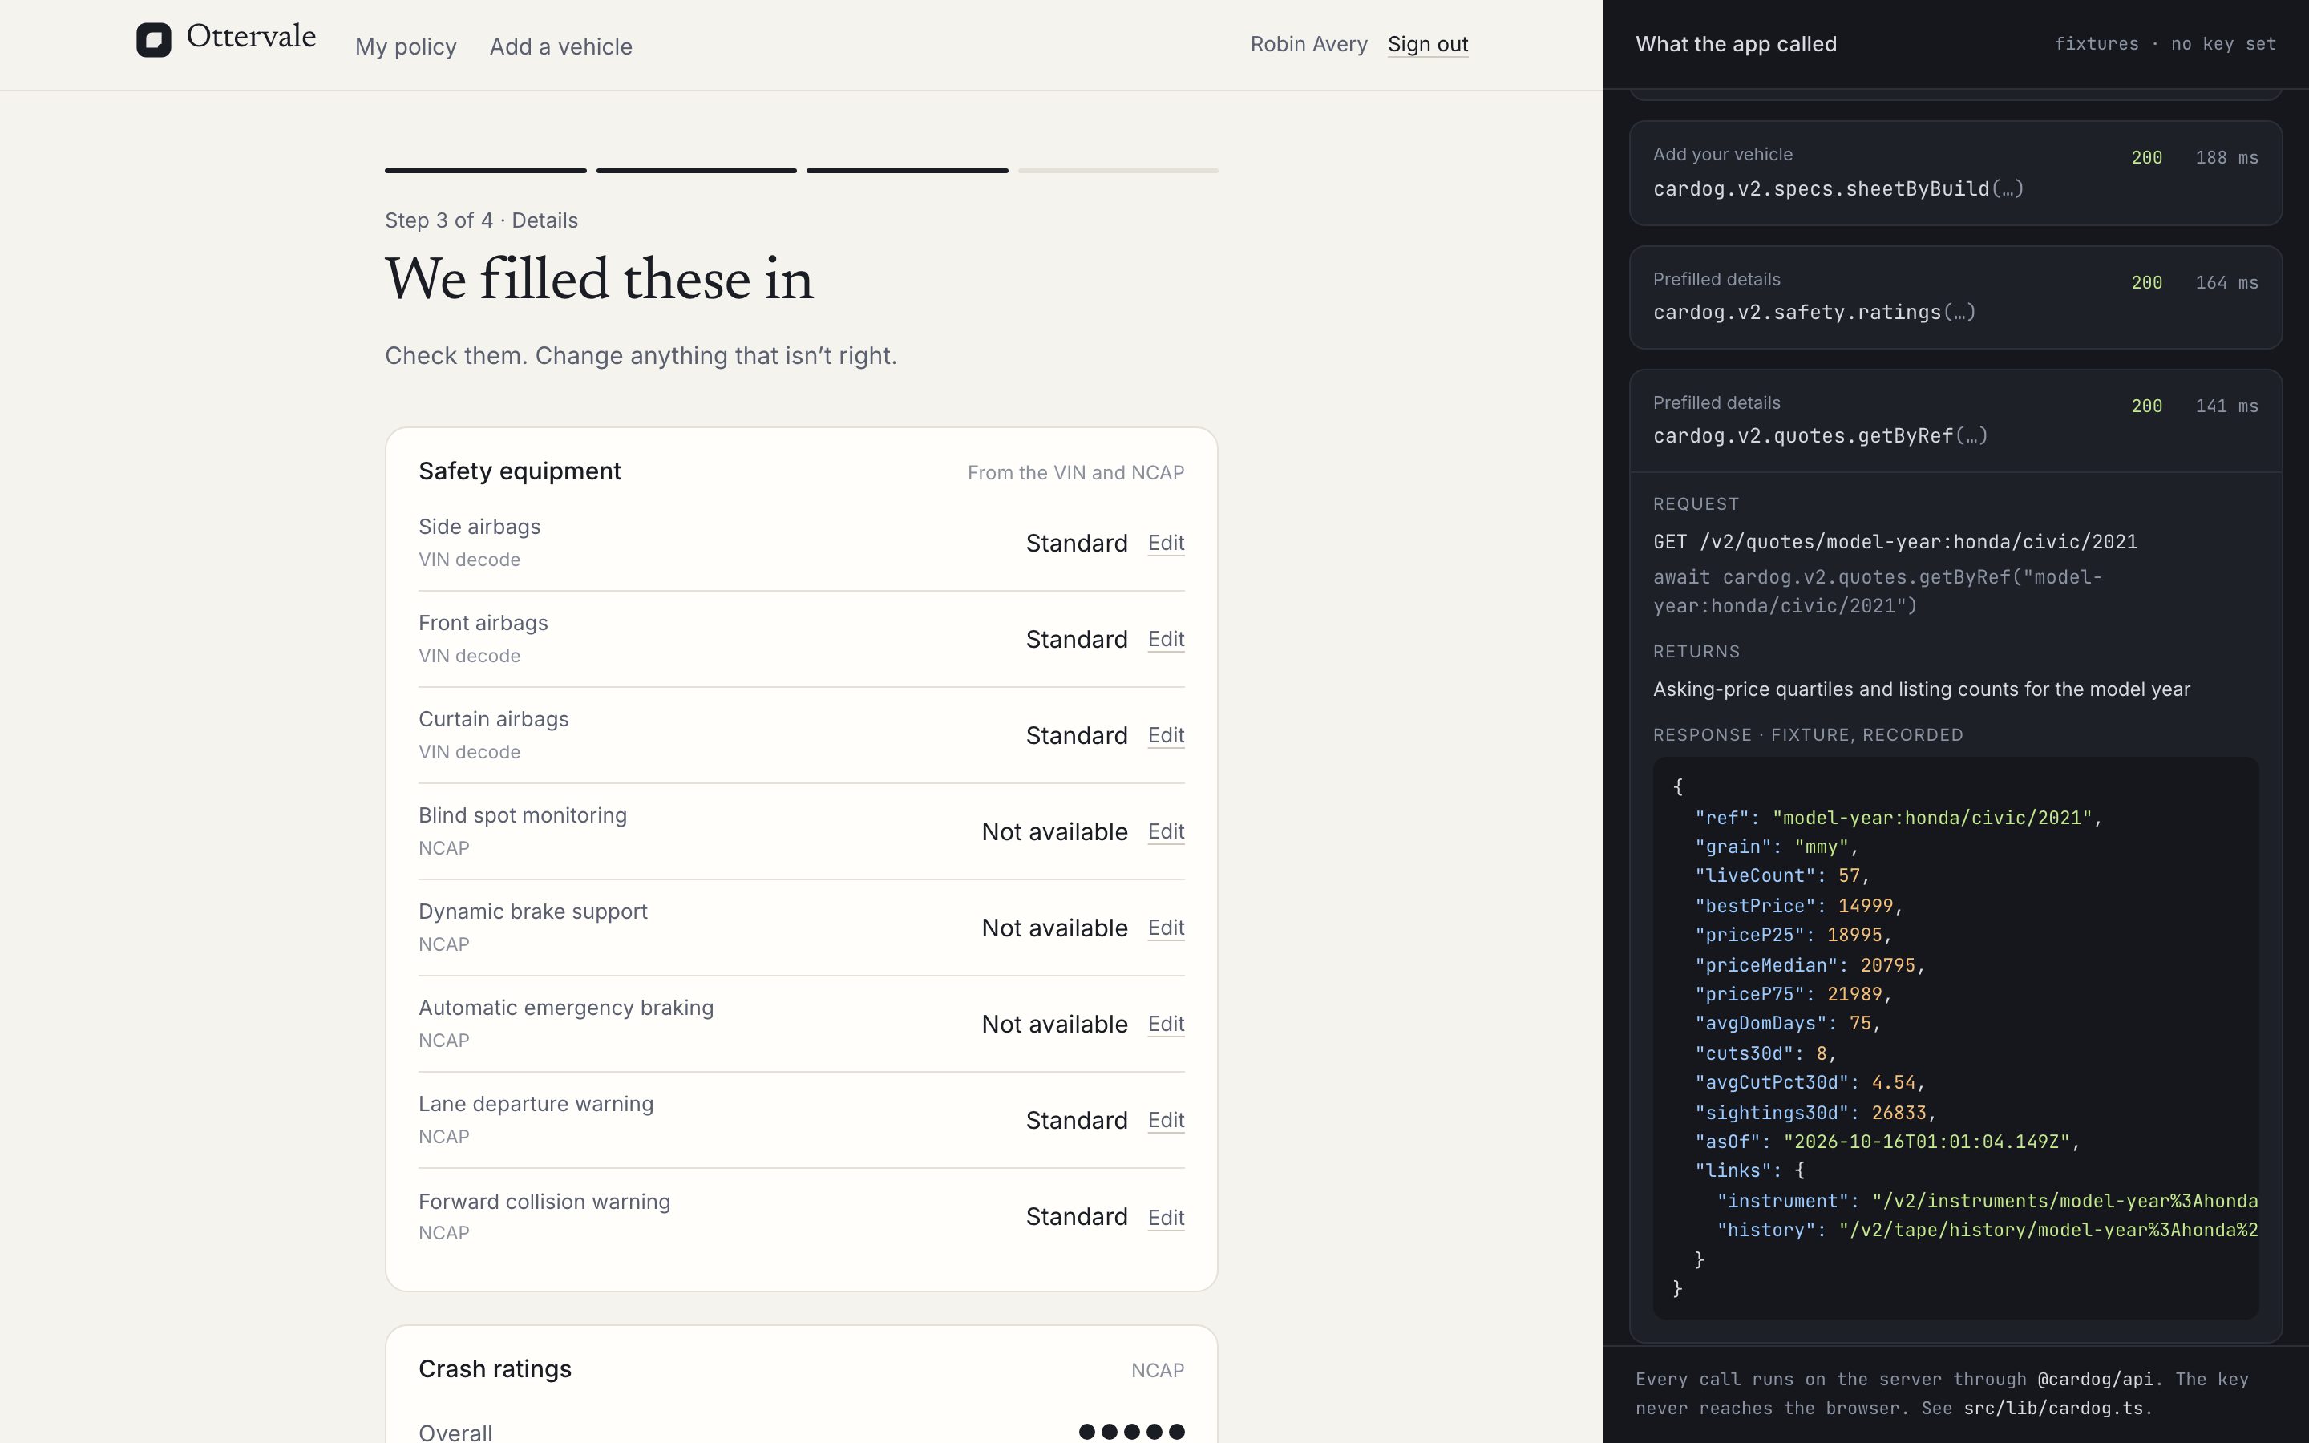Select the GET /v2/quotes request line
The width and height of the screenshot is (2309, 1443).
tap(1895, 542)
